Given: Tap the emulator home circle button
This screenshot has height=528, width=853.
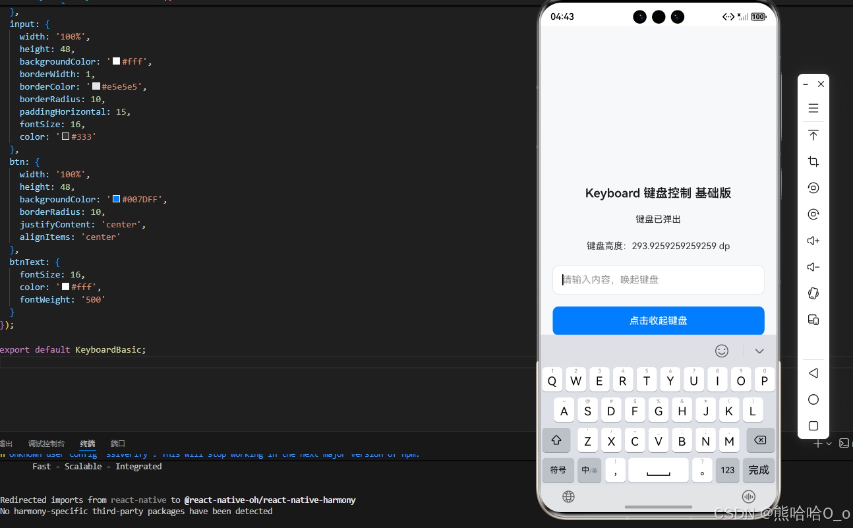Looking at the screenshot, I should click(x=813, y=399).
